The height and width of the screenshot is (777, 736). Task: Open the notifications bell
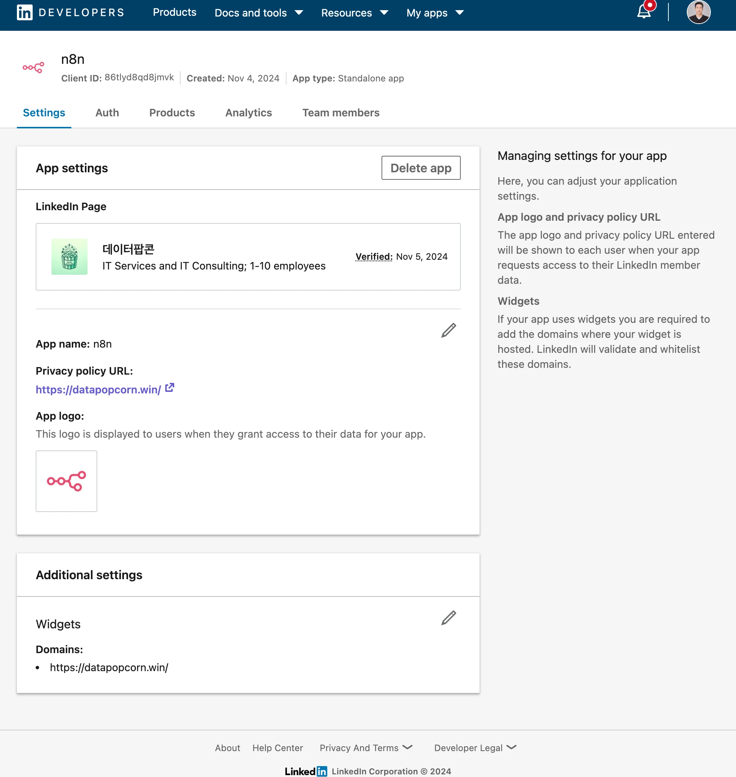click(644, 11)
